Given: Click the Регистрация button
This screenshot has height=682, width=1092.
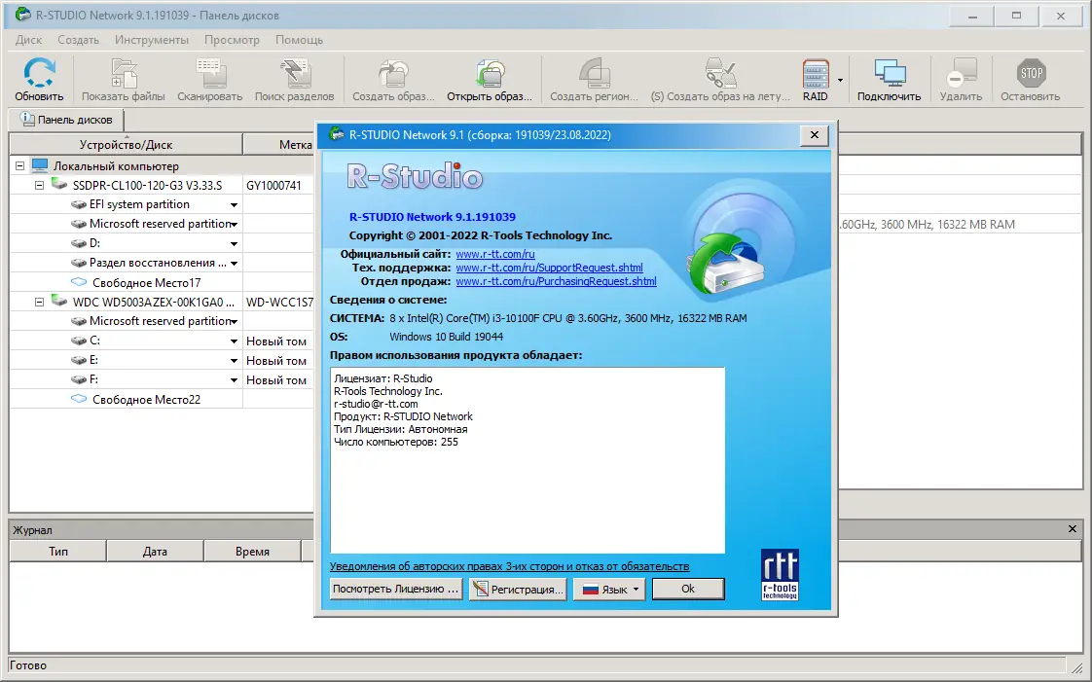Looking at the screenshot, I should [x=518, y=589].
